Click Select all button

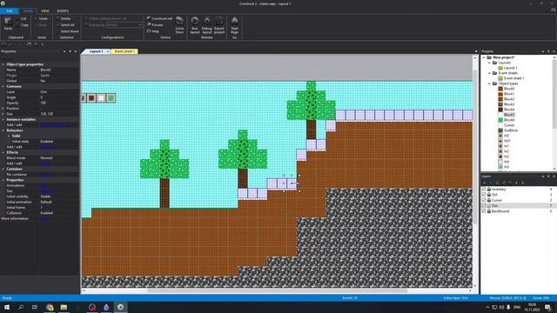click(x=65, y=25)
